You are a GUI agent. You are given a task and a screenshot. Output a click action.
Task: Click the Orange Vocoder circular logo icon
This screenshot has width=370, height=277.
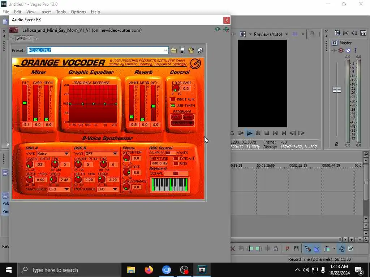click(195, 63)
